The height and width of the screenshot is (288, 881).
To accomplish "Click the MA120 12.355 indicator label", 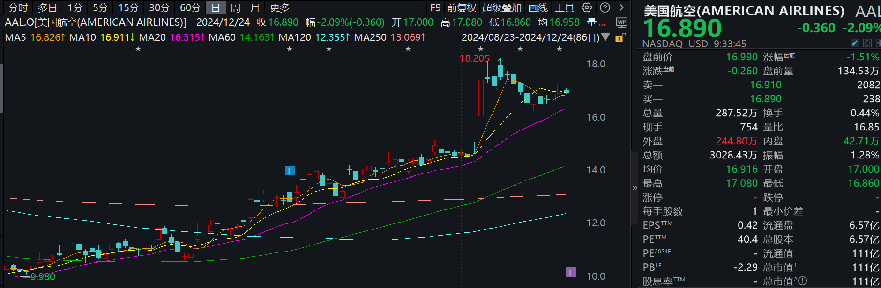I will (x=314, y=37).
